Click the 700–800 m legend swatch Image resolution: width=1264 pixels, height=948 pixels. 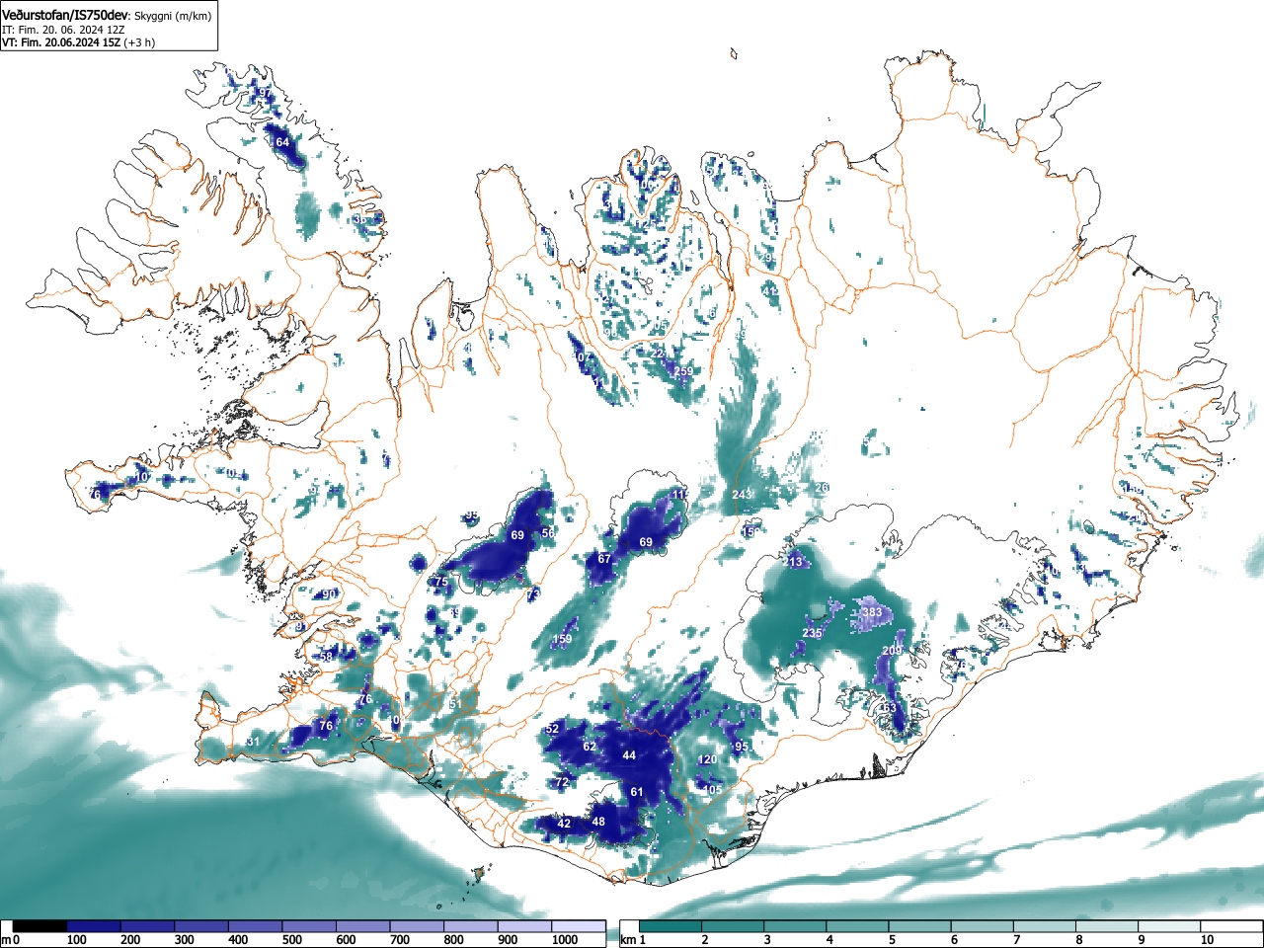[x=417, y=926]
